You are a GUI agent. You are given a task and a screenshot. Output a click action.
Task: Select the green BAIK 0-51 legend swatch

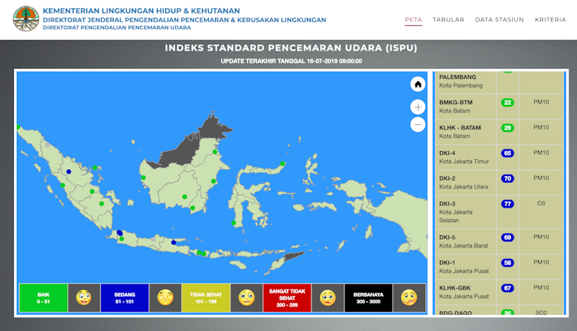(x=43, y=297)
